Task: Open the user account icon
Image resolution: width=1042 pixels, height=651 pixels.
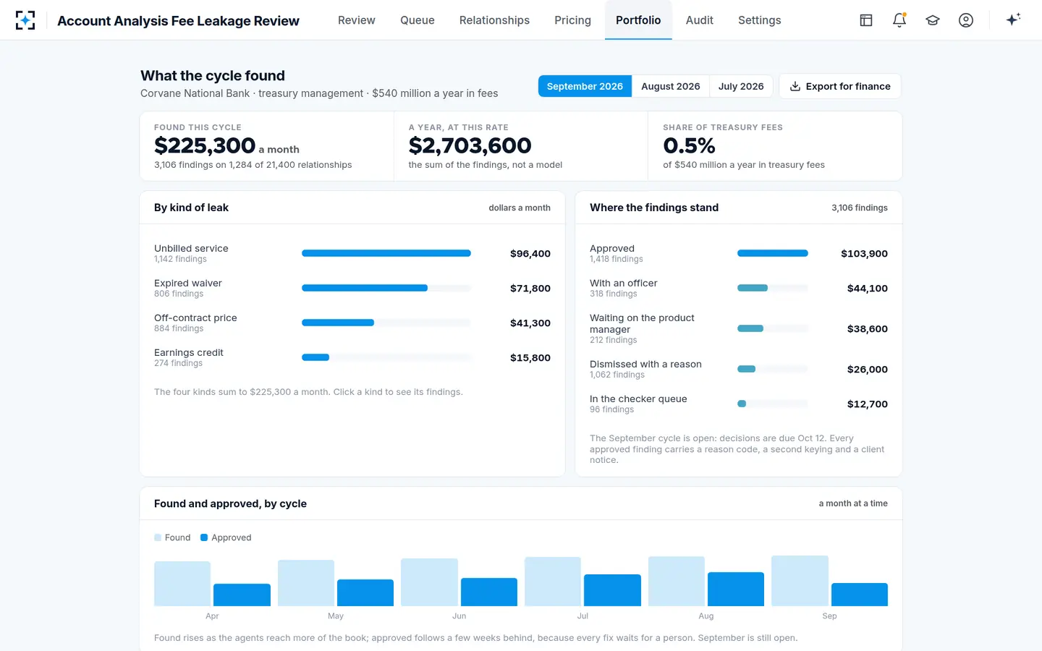Action: click(966, 20)
